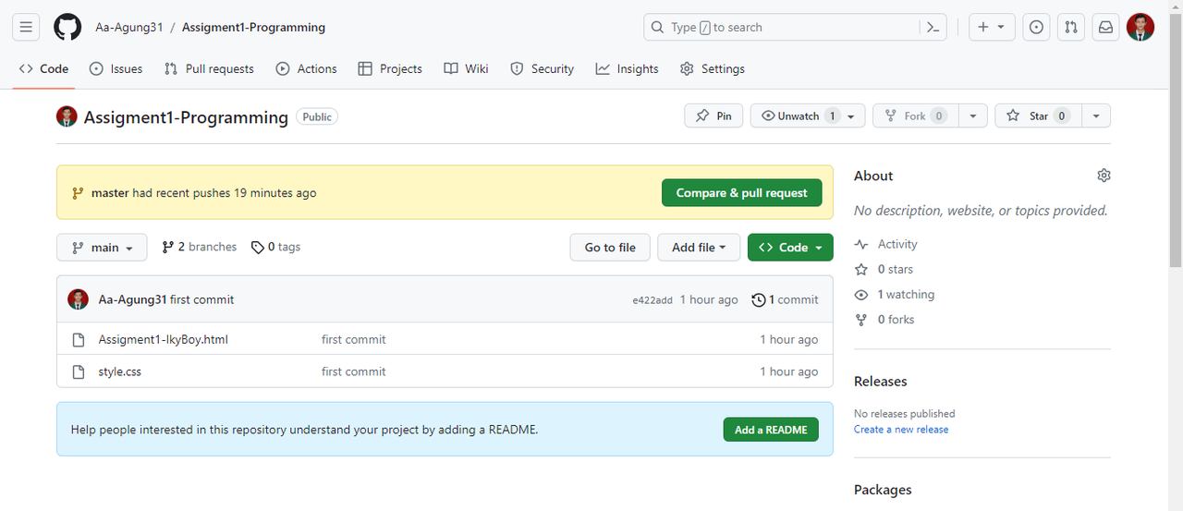
Task: Click the Add a README button
Action: pyautogui.click(x=771, y=430)
